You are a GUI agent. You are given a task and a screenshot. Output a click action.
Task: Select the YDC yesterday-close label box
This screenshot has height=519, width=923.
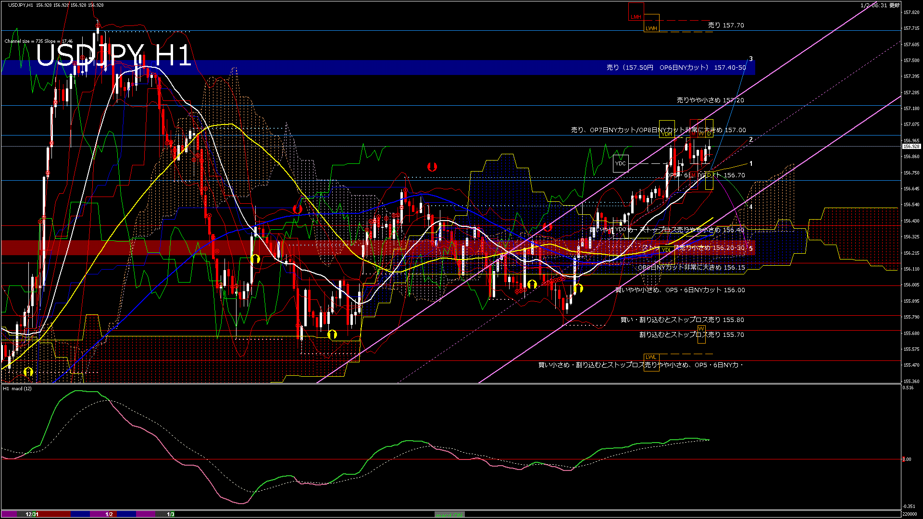coord(621,164)
